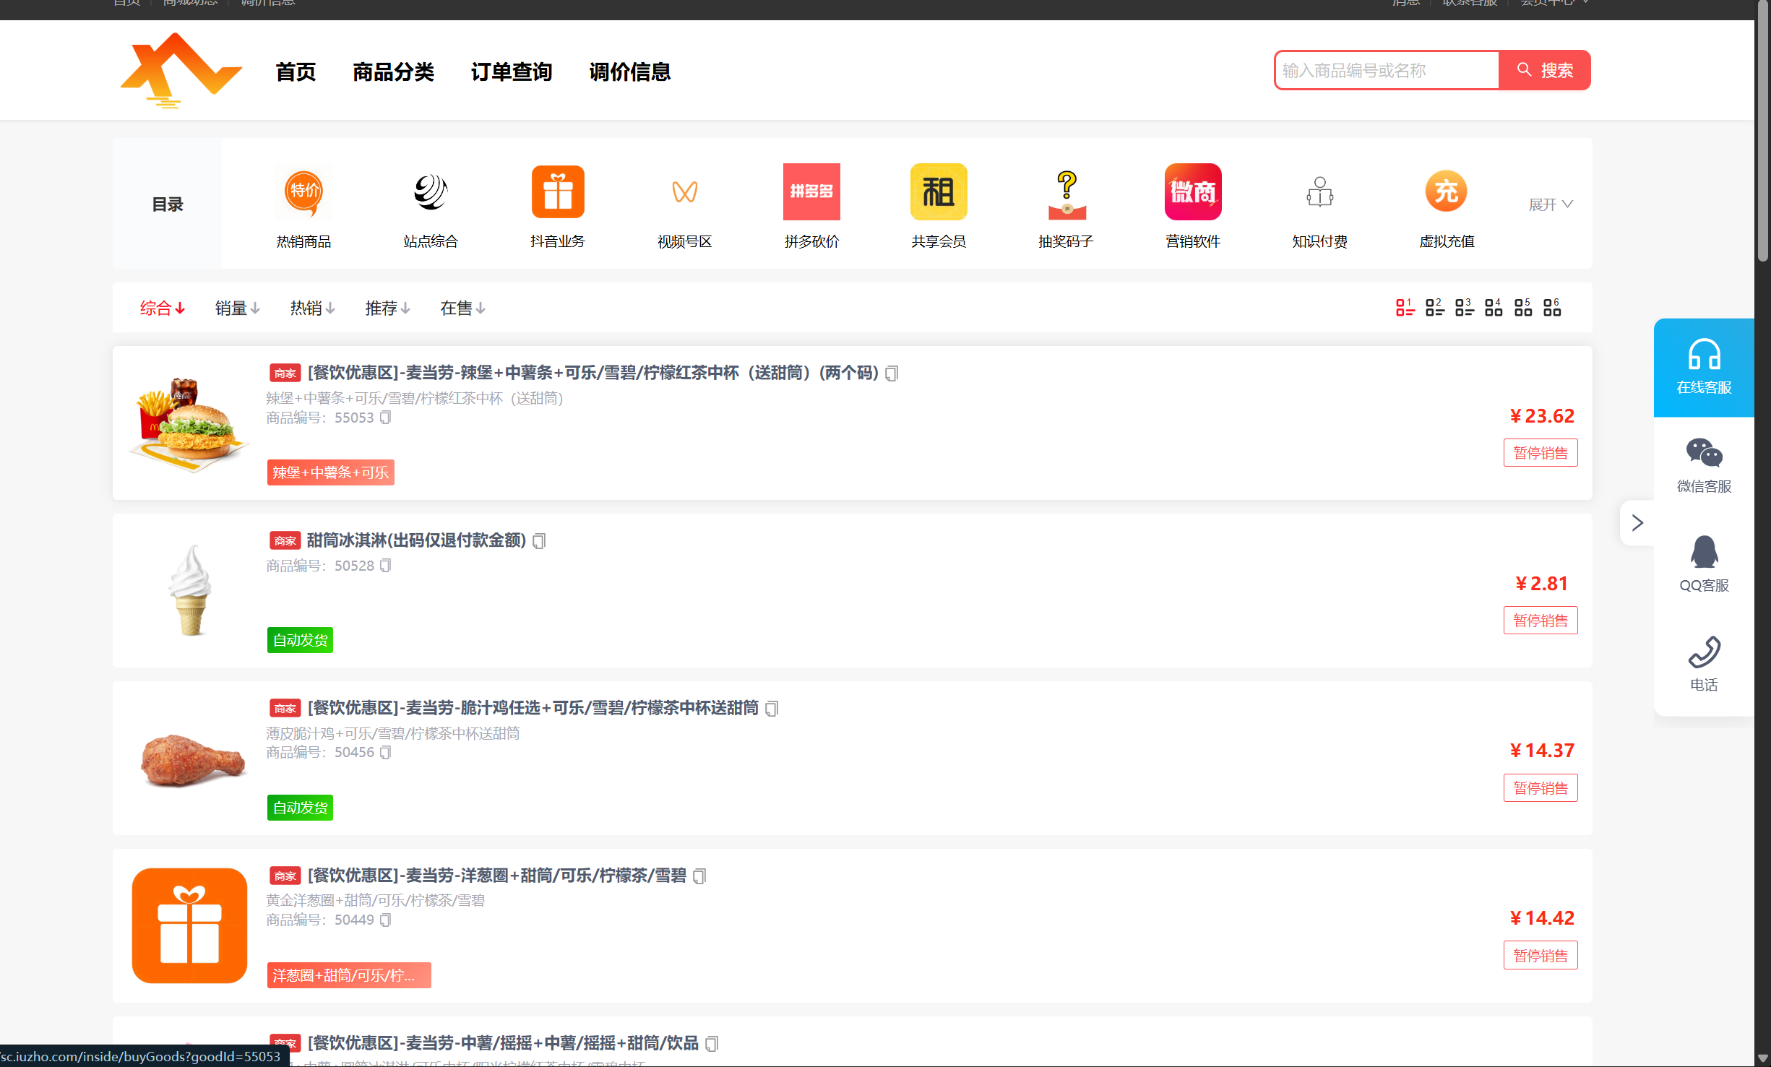Viewport: 1771px width, 1067px height.
Task: Open the 营销软件 category icon
Action: (1193, 191)
